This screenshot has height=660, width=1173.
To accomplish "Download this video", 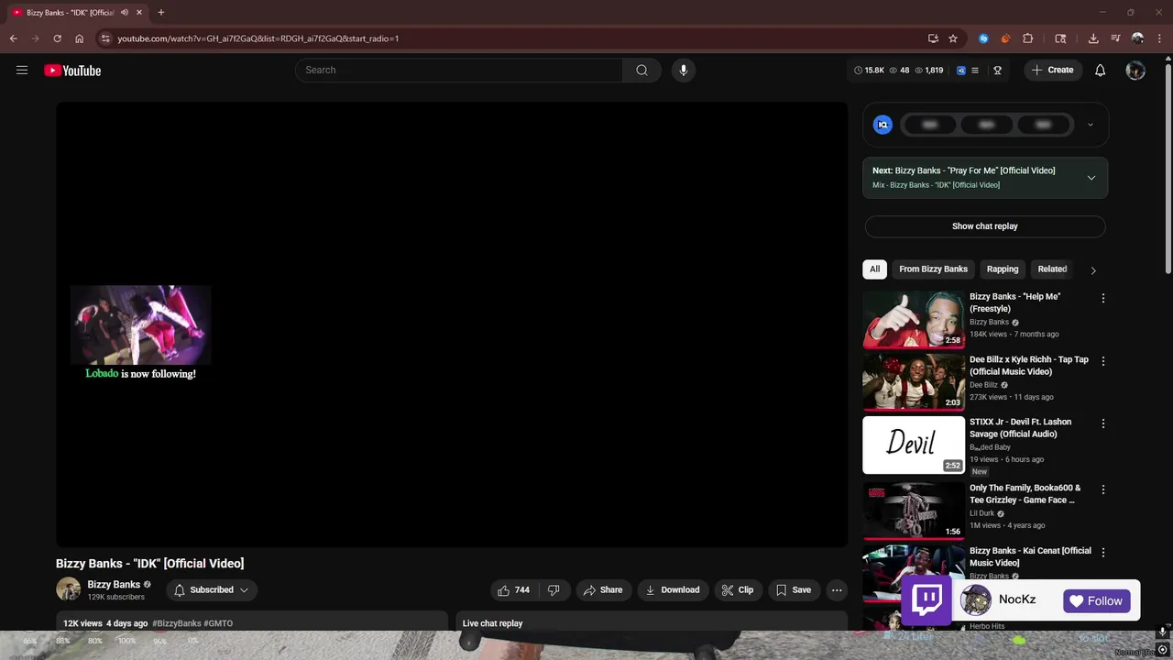I will click(x=673, y=590).
